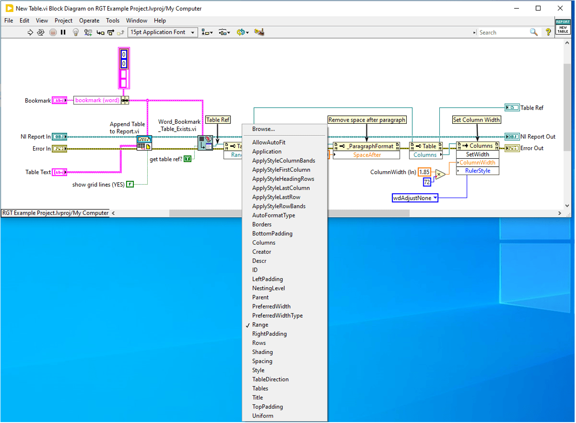This screenshot has width=576, height=423.
Task: Click the Step Out icon
Action: [121, 32]
